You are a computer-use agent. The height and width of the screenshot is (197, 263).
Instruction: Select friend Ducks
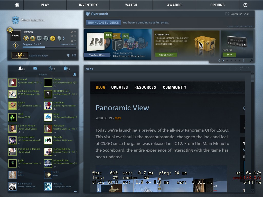(25, 105)
